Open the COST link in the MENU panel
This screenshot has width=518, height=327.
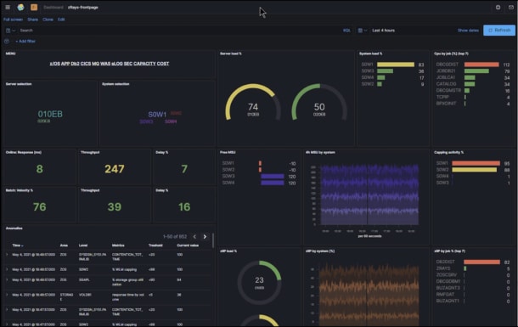pyautogui.click(x=163, y=64)
